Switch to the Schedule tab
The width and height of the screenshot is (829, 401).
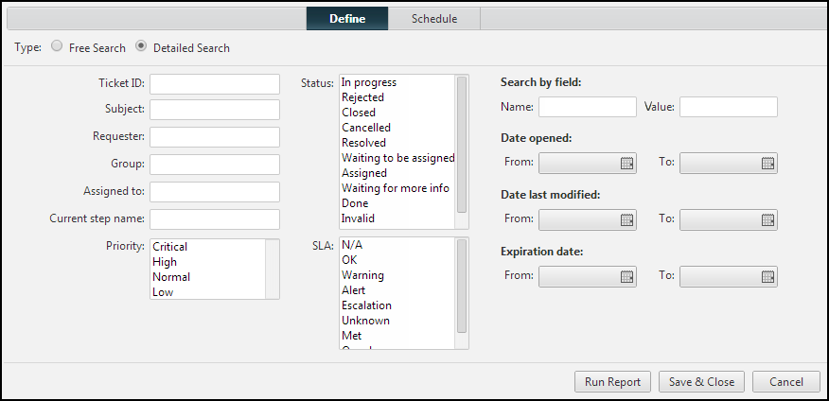(x=434, y=19)
